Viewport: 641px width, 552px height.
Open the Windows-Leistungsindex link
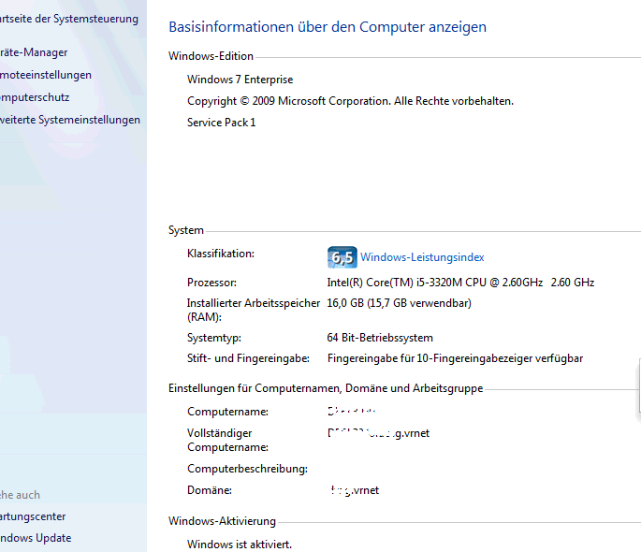coord(422,257)
